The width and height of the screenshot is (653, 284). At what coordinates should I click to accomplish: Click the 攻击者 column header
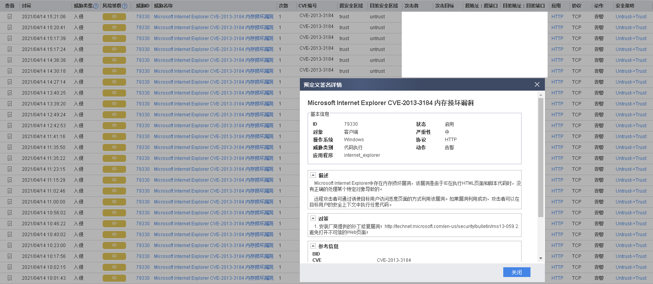pyautogui.click(x=411, y=6)
